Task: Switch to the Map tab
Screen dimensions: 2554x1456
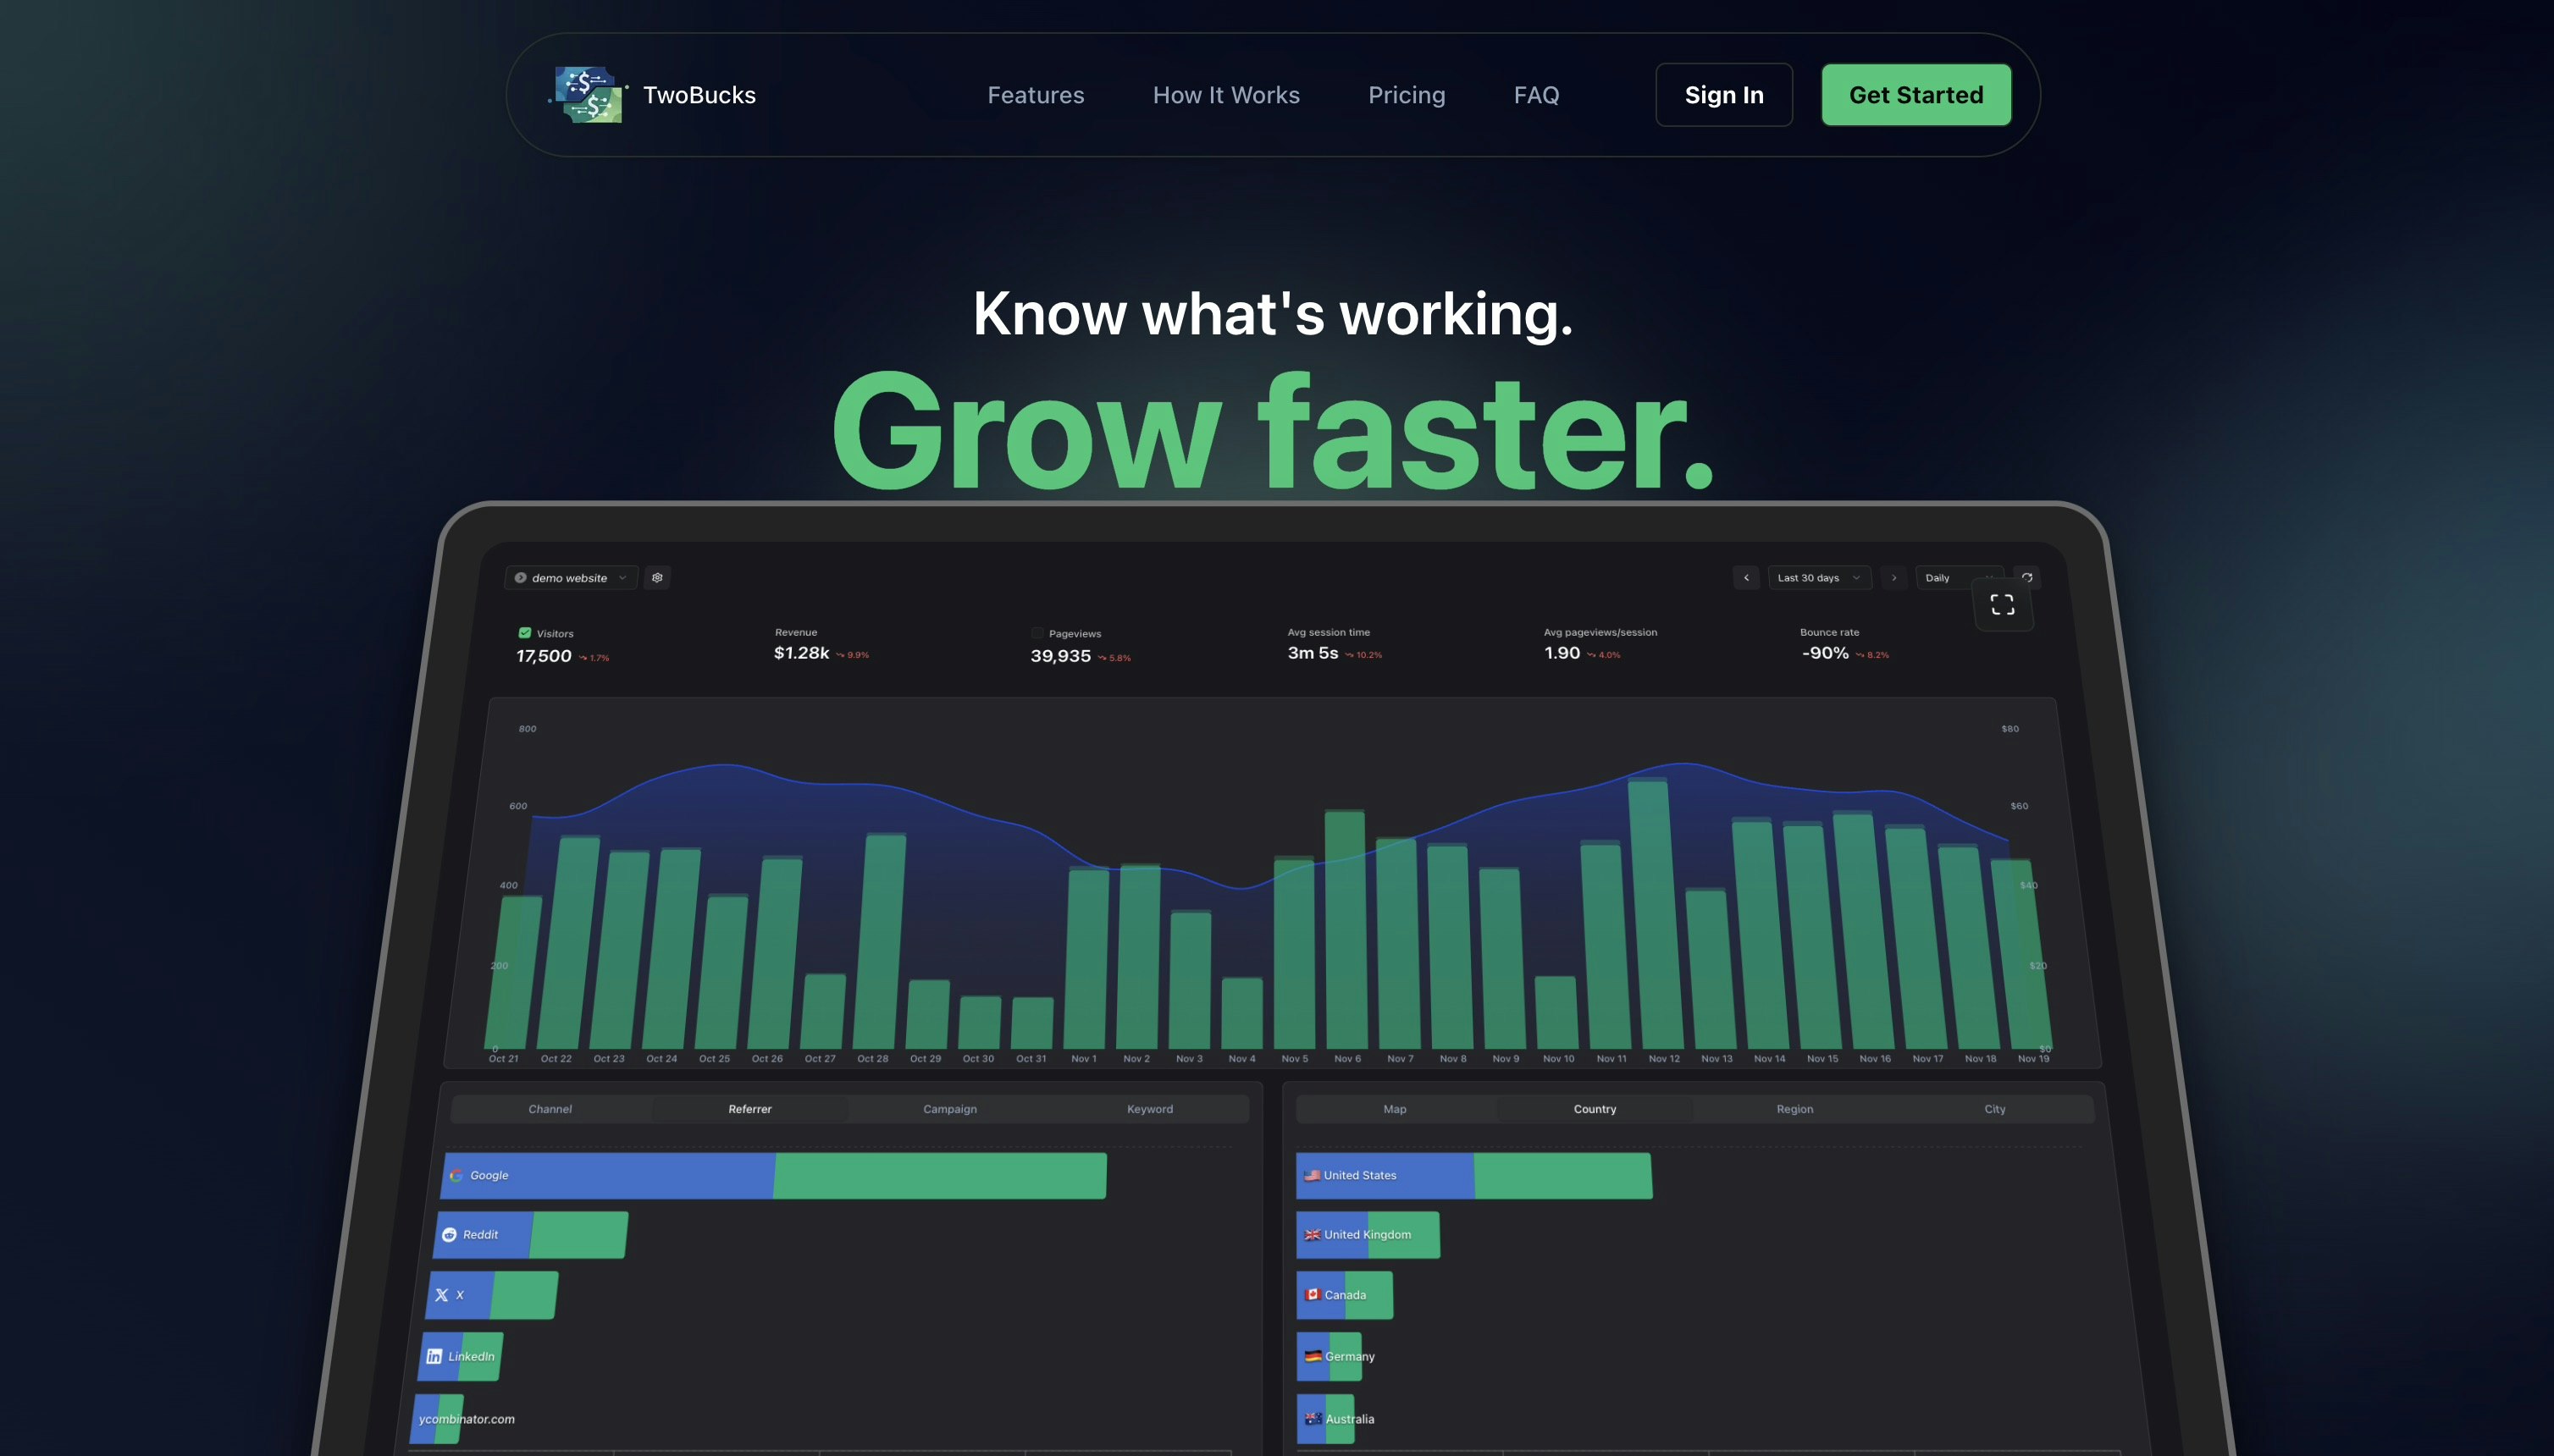Action: pyautogui.click(x=1395, y=1108)
